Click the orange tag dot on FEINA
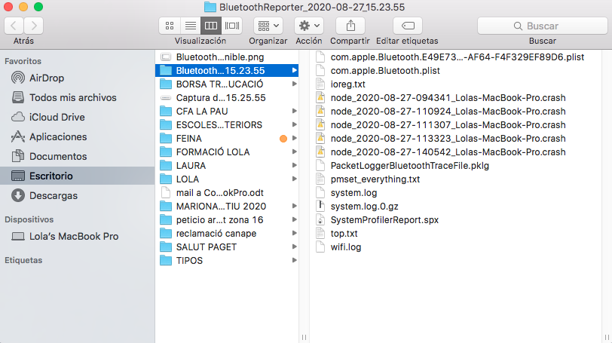 coord(283,139)
